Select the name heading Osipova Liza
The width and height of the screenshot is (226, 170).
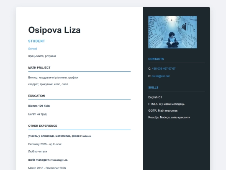click(54, 30)
